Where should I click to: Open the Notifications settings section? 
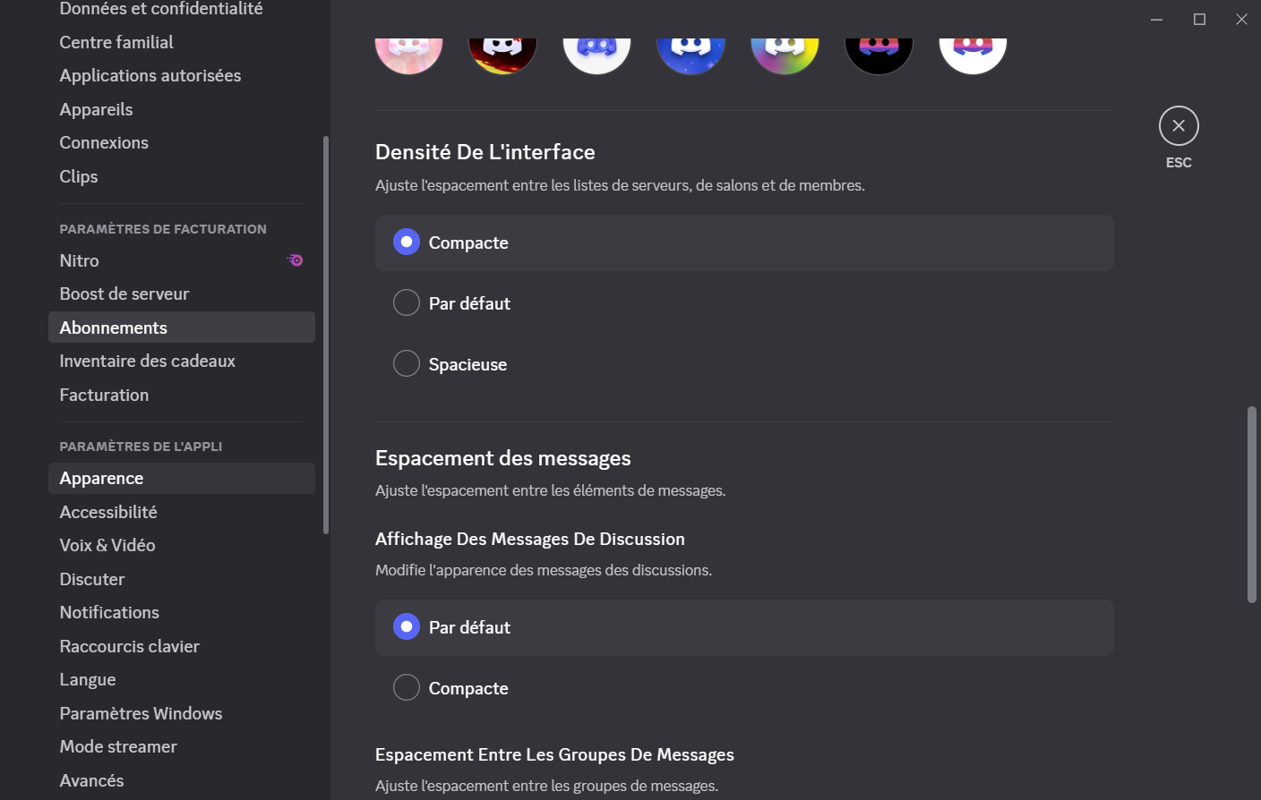[109, 611]
